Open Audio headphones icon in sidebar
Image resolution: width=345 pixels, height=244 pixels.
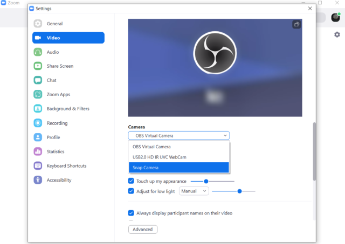click(38, 52)
